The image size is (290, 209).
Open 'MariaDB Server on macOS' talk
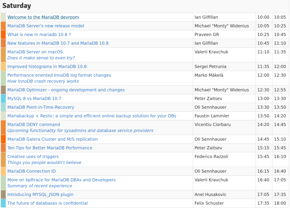35,52
